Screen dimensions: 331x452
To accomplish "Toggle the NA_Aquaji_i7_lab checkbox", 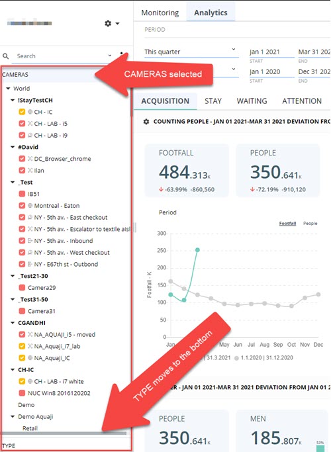I will coord(22,346).
